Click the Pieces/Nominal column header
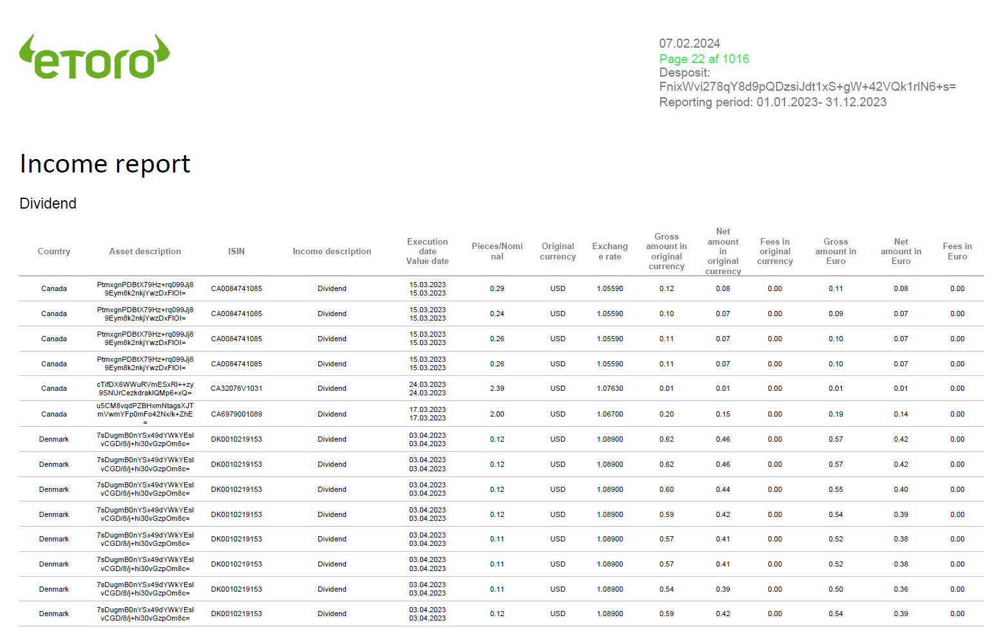Screen dimensions: 1001x638 pos(497,251)
